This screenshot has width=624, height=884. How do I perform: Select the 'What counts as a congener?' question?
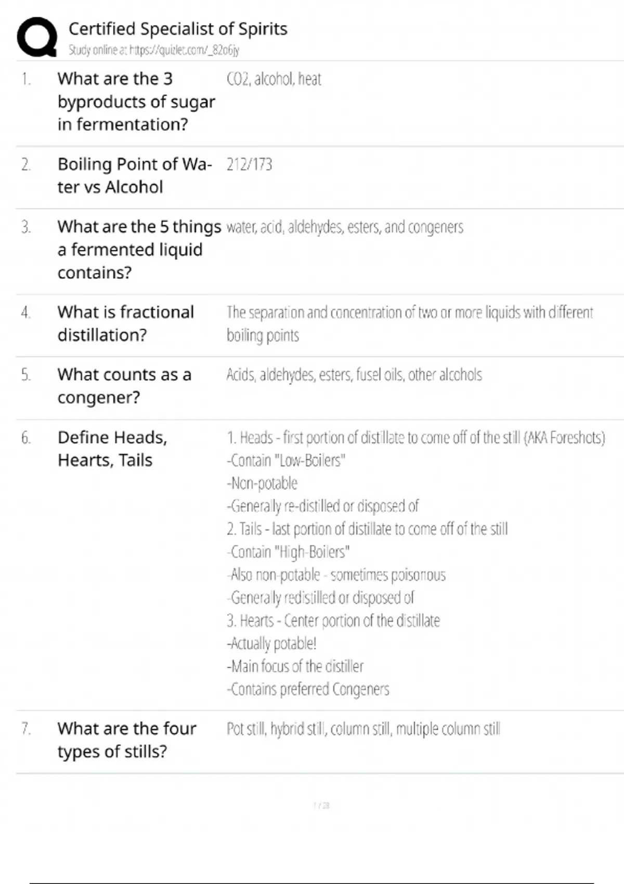(124, 386)
